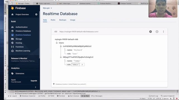Open the Dart Analysis tab
This screenshot has height=100, width=179.
(74, 96)
